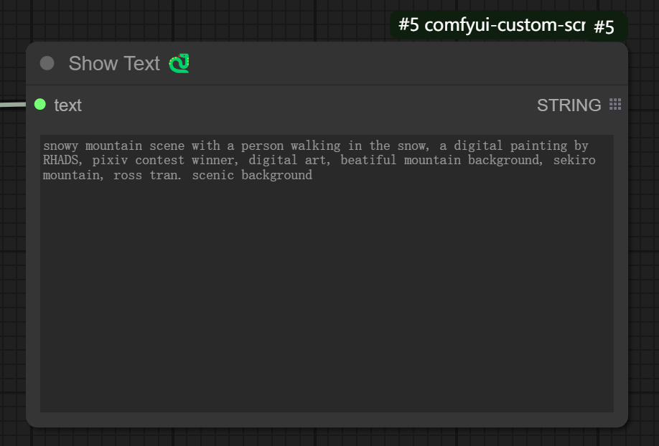The image size is (659, 446).
Task: Focus the empty area of the output textbox
Action: (x=327, y=294)
